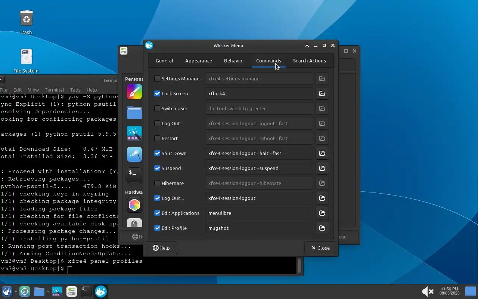Click colorful flower icon under Hardware

point(134,205)
